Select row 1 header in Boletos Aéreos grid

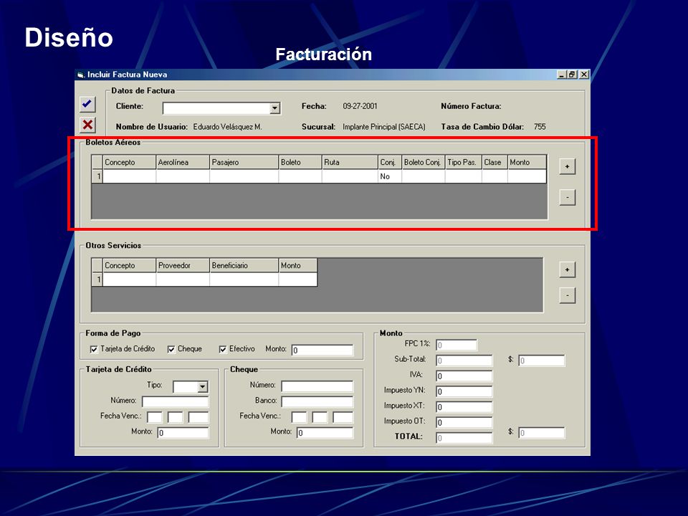tap(97, 176)
